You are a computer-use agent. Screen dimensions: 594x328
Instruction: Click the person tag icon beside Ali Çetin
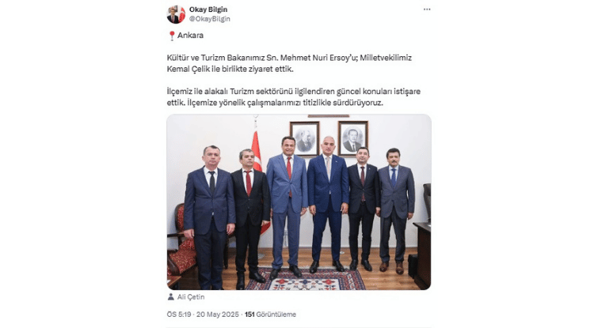pos(171,297)
